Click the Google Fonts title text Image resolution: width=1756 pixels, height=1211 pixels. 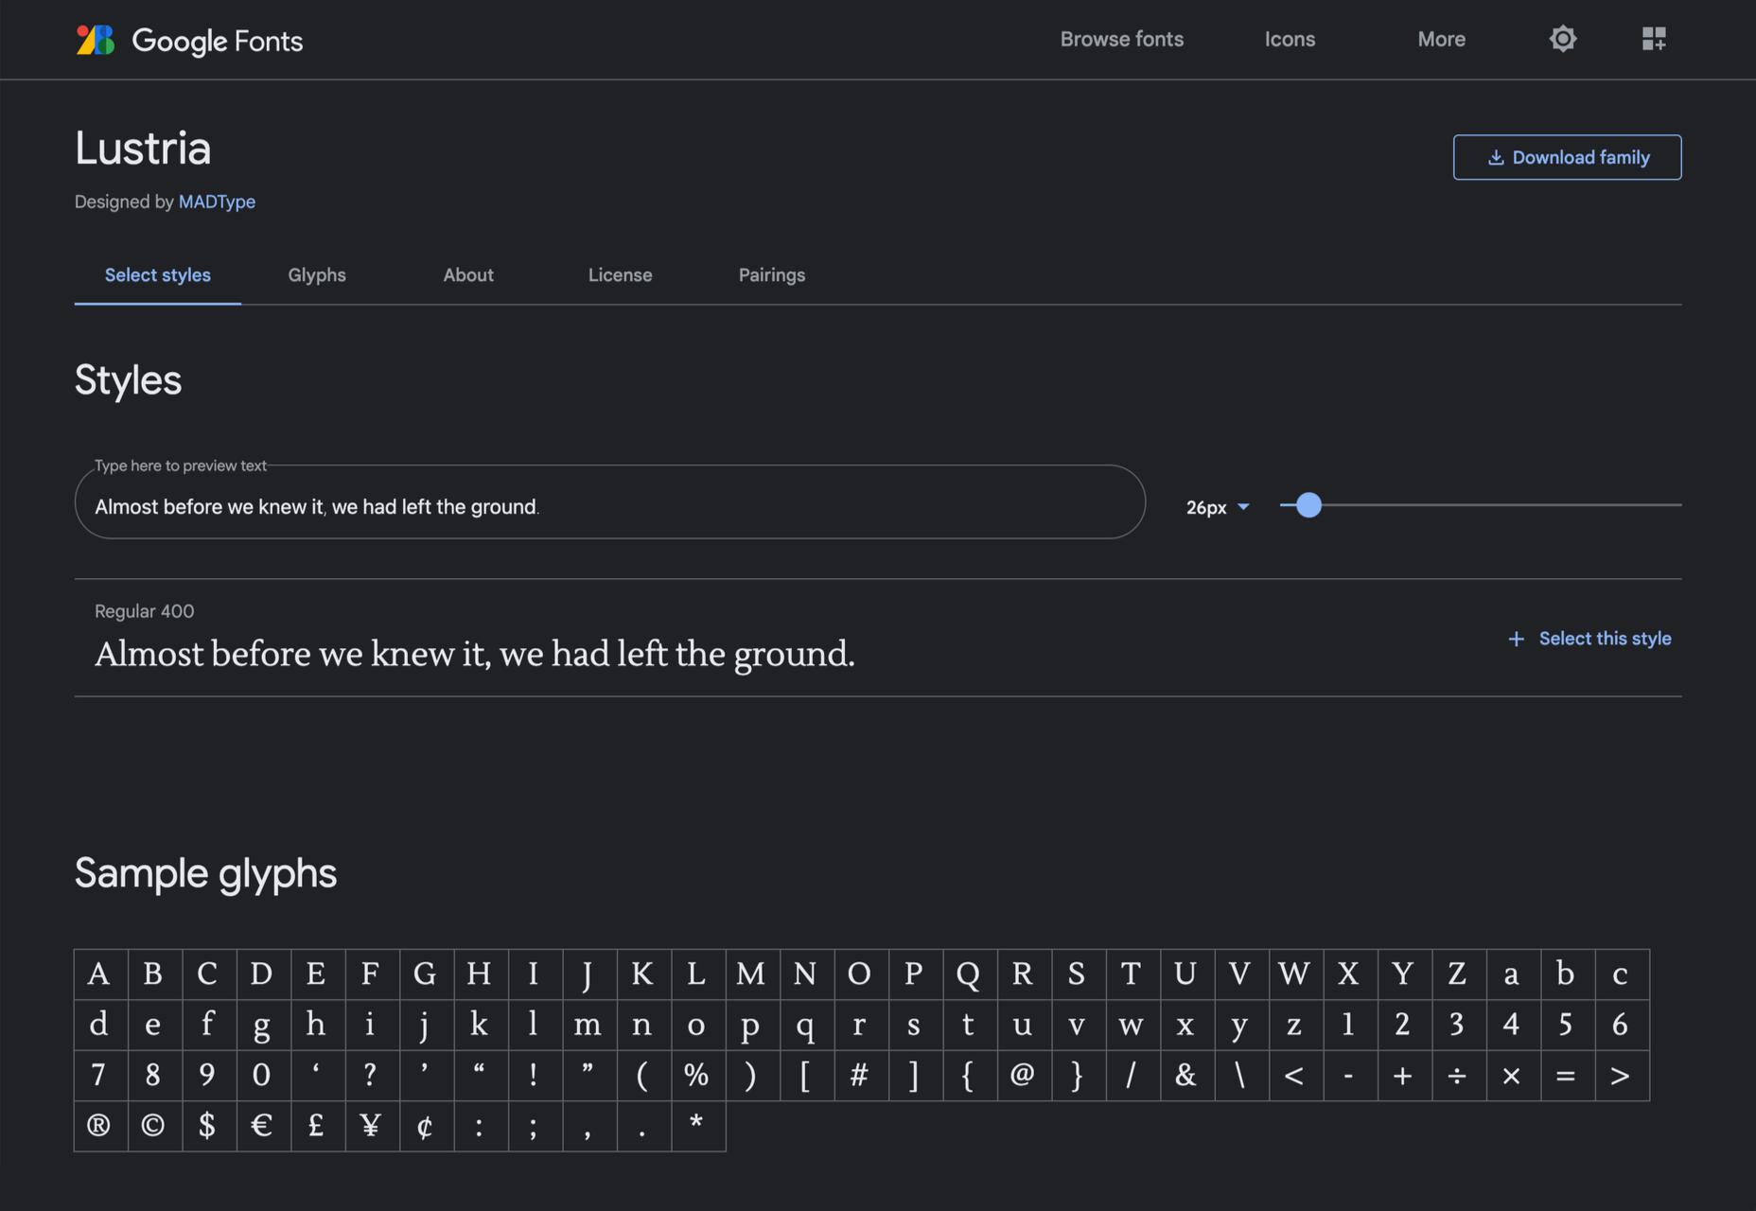218,41
